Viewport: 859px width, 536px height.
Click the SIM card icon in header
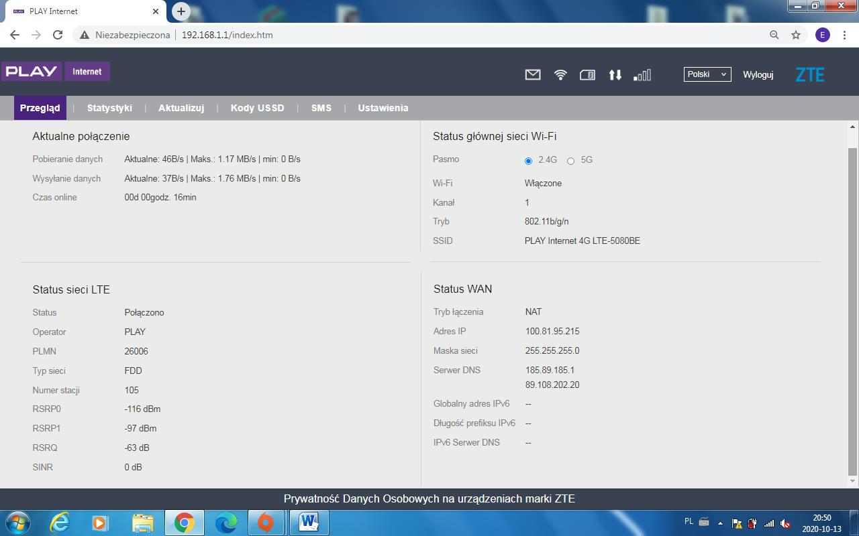tap(587, 74)
